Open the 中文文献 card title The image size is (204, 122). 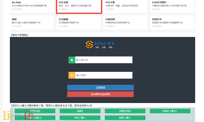pos(63,2)
